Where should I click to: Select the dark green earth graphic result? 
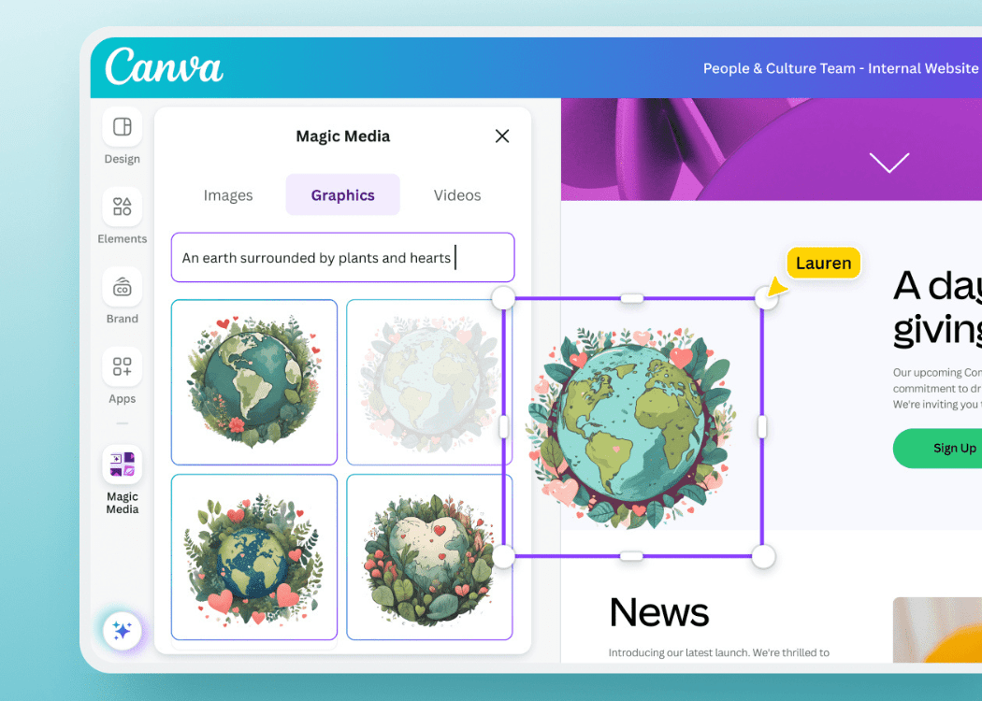click(254, 382)
